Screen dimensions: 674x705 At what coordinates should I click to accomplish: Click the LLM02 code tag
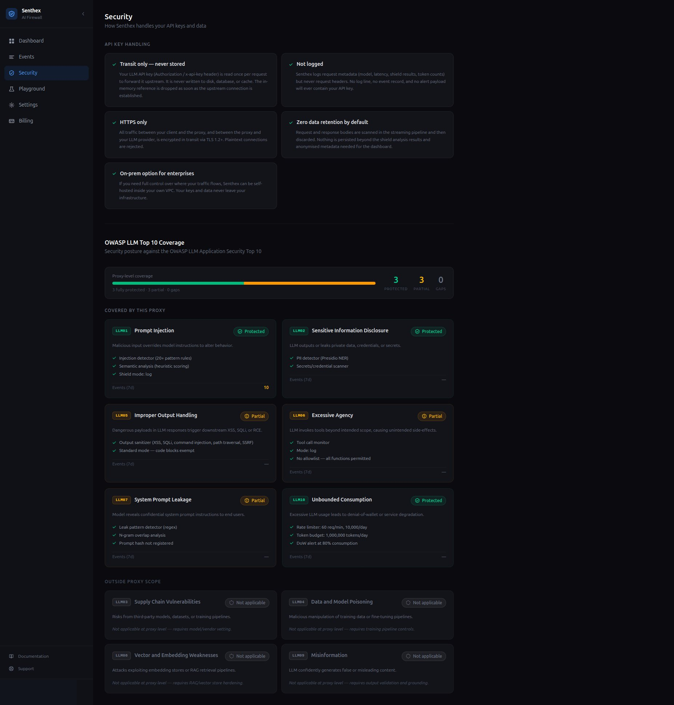[x=299, y=331]
